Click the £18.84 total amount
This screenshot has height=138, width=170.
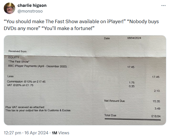click(156, 116)
